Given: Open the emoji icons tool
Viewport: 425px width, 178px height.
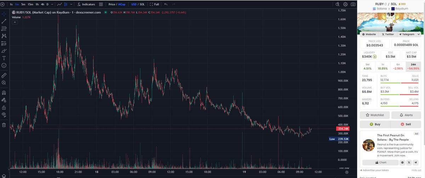Looking at the screenshot, I should click(x=4, y=65).
